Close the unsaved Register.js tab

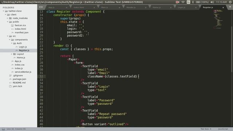coord(223,7)
